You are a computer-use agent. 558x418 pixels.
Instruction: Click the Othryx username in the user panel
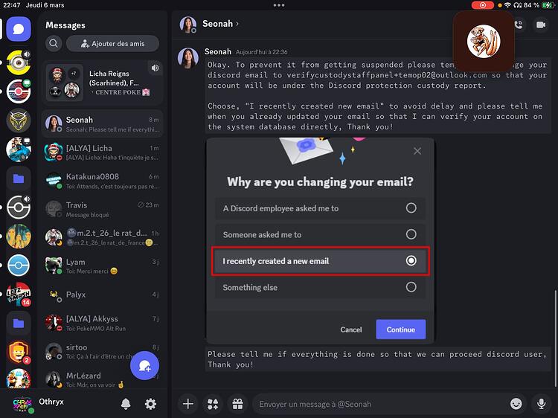tap(51, 402)
